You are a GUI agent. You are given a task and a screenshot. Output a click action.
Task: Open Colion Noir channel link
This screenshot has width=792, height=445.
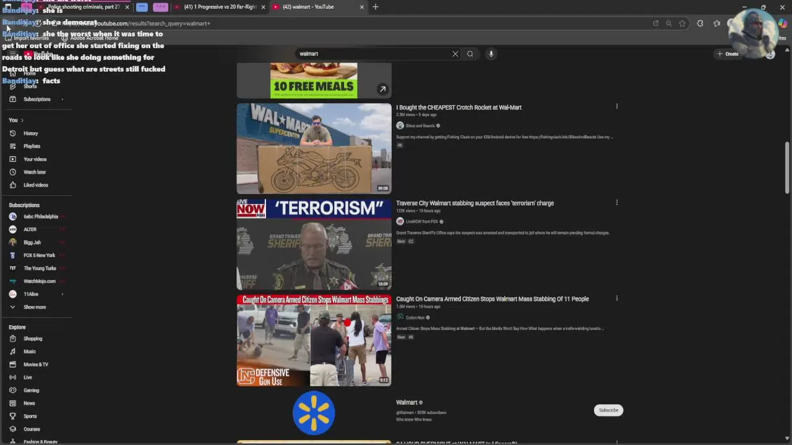click(x=415, y=318)
